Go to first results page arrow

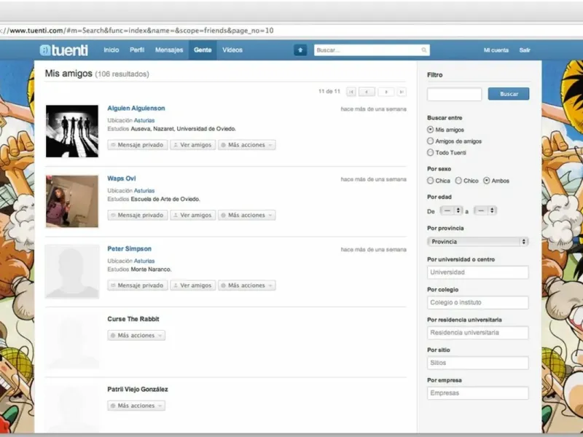[x=351, y=92]
